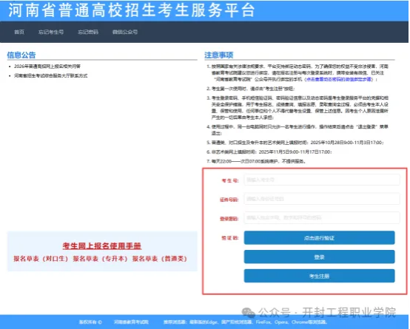This screenshot has width=410, height=329.
Task: Click notice 7 about 22:00 system maintenance
Action: click(256, 161)
